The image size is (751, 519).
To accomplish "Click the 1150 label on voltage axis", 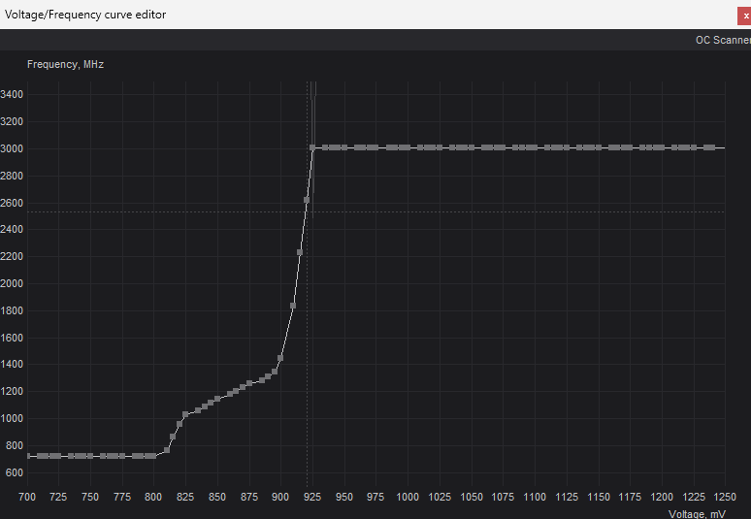I will (599, 497).
